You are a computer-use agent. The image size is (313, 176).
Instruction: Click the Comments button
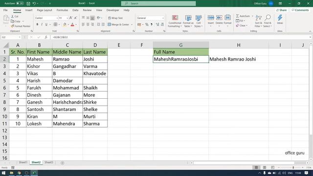tap(300, 10)
